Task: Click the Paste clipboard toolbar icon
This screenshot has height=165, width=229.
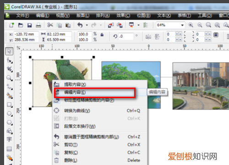Action: tap(68, 25)
